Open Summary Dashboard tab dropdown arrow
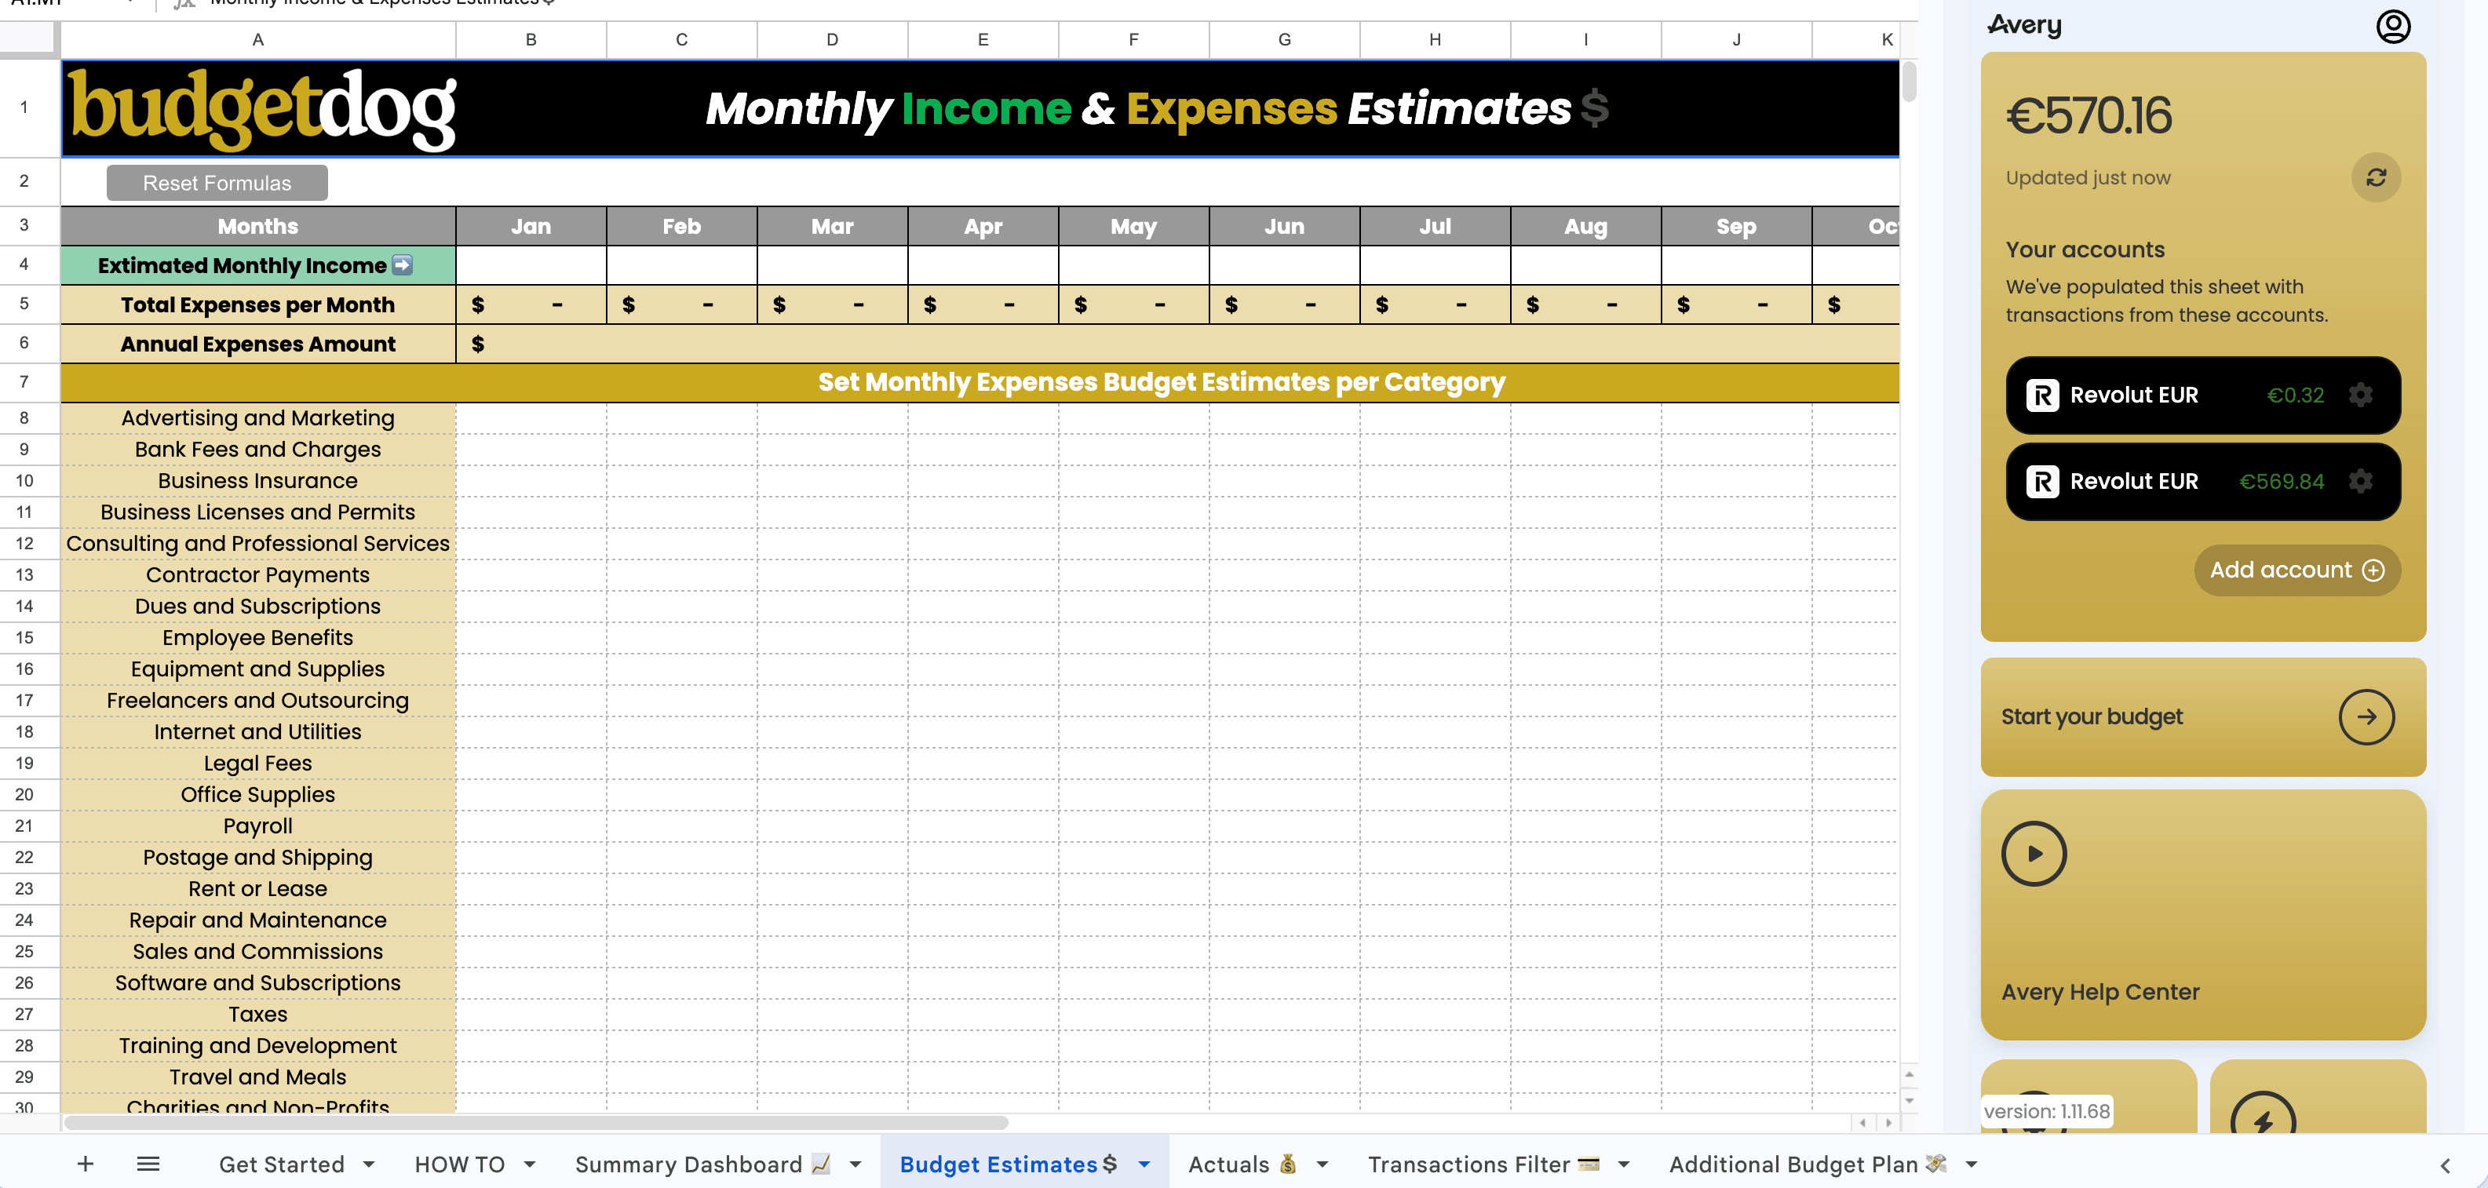 [855, 1164]
